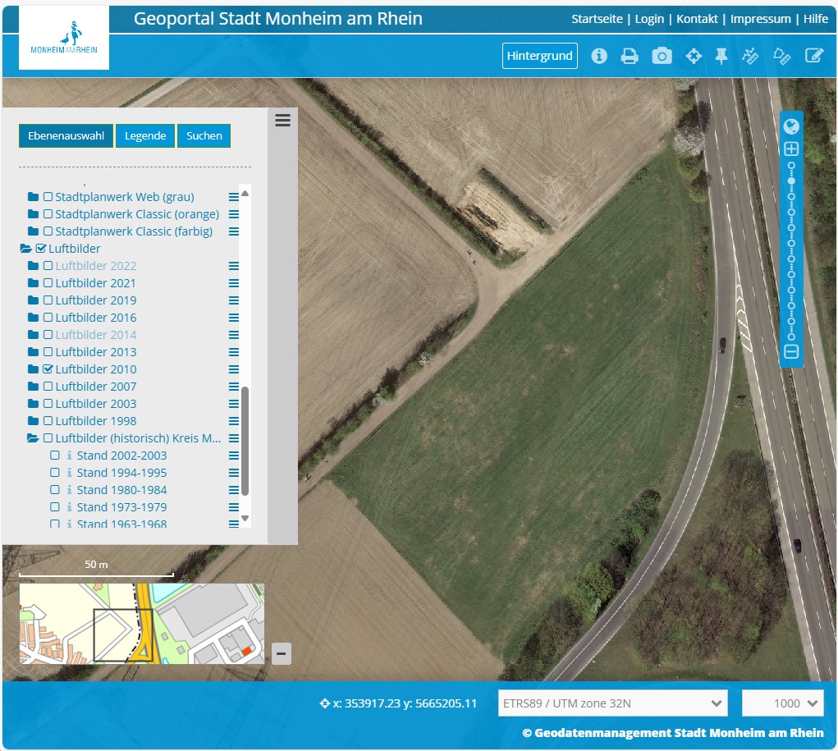Expand the Luftbilder 2003 folder

pos(33,404)
